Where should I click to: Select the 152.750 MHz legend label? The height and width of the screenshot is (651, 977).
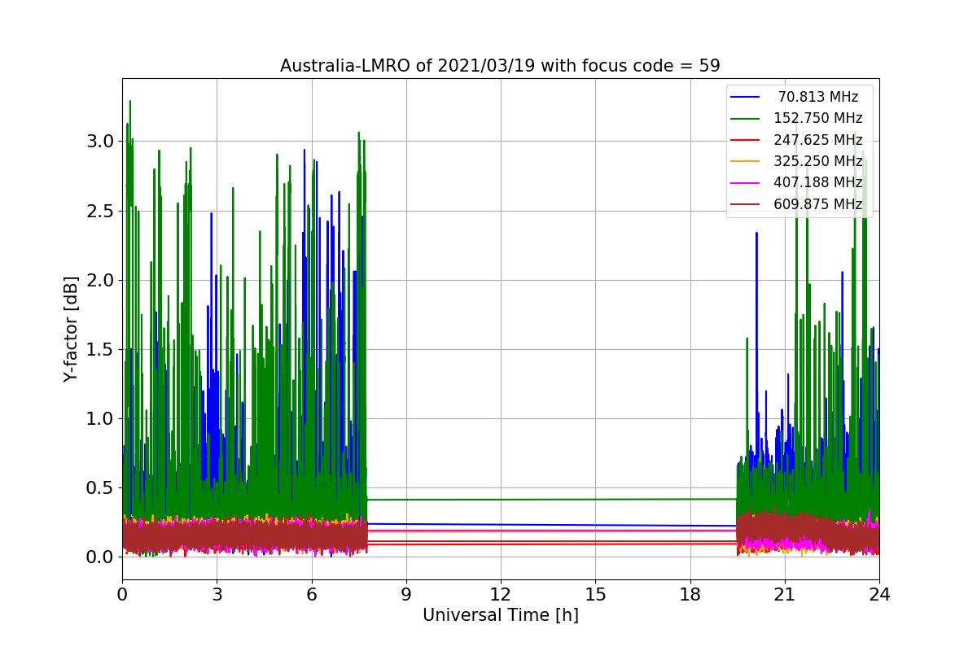coord(817,118)
